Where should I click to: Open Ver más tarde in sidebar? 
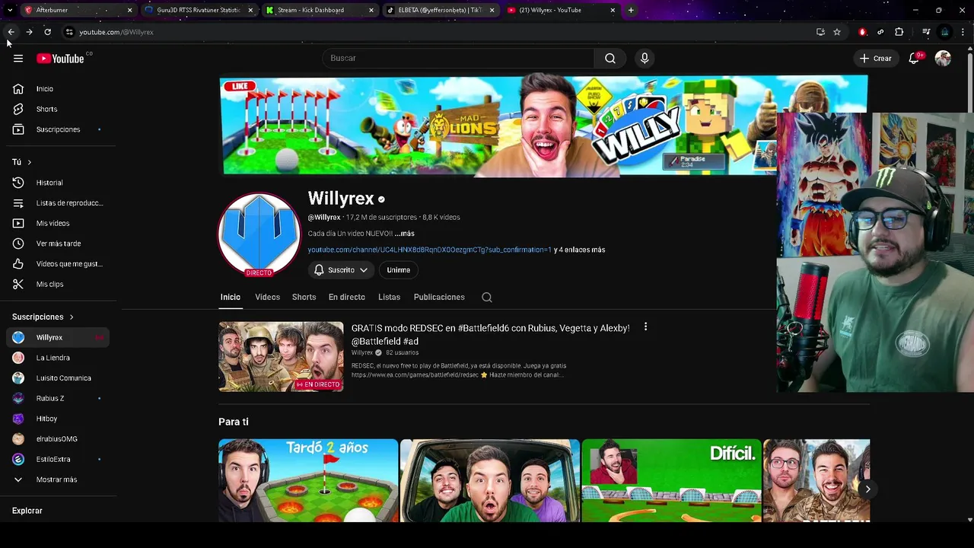coord(58,244)
